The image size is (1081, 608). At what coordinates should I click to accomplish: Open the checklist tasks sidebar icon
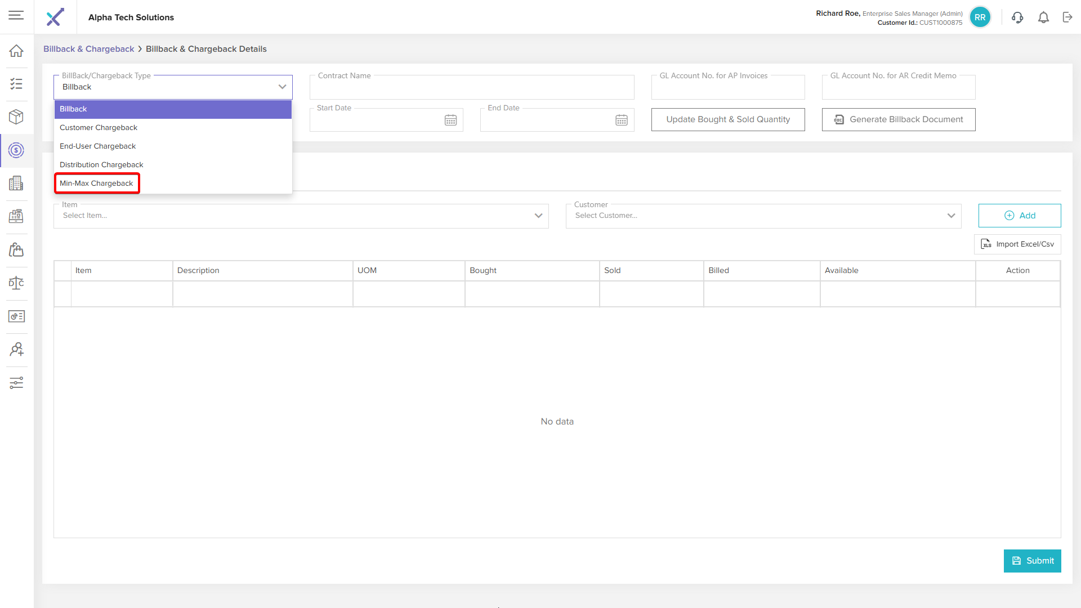[x=16, y=84]
